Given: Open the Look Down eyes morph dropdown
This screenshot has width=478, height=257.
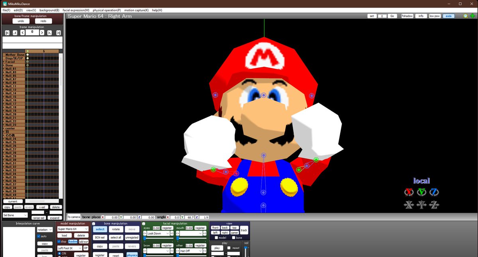Looking at the screenshot, I should point(159,233).
